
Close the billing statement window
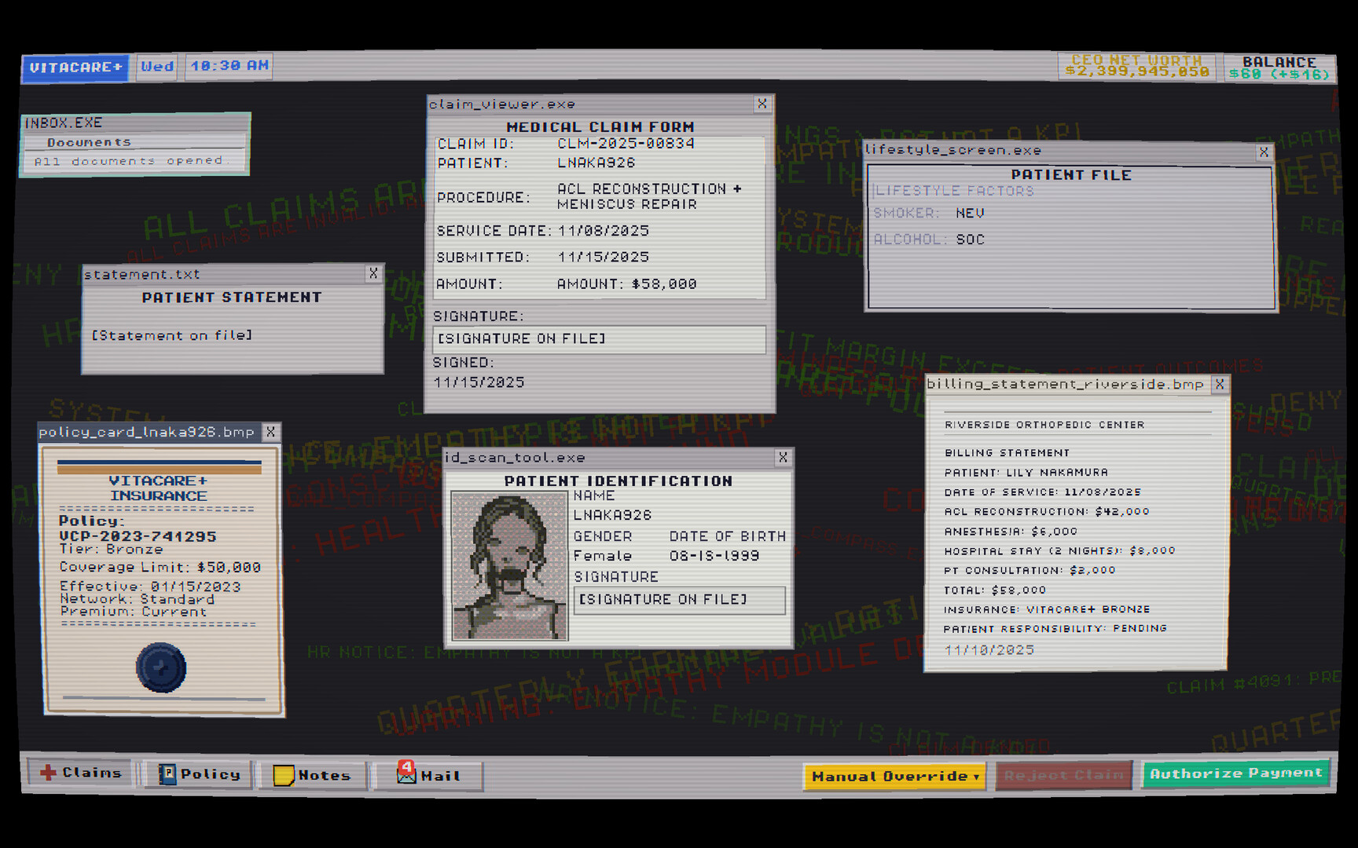1220,384
